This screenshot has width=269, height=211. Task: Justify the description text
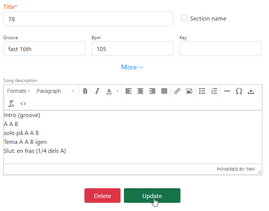coord(164,91)
